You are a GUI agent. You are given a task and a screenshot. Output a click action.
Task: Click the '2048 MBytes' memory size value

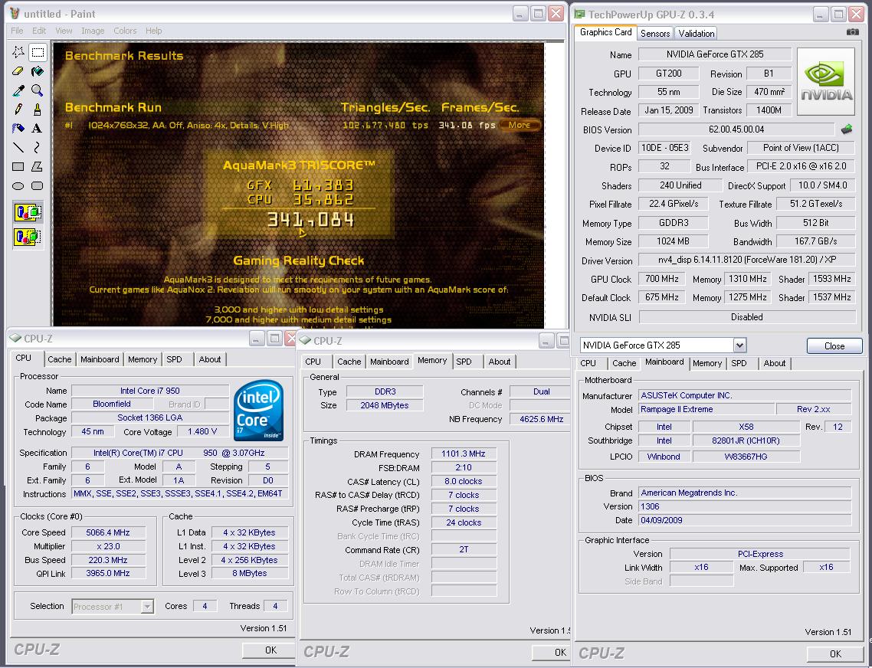tap(385, 405)
